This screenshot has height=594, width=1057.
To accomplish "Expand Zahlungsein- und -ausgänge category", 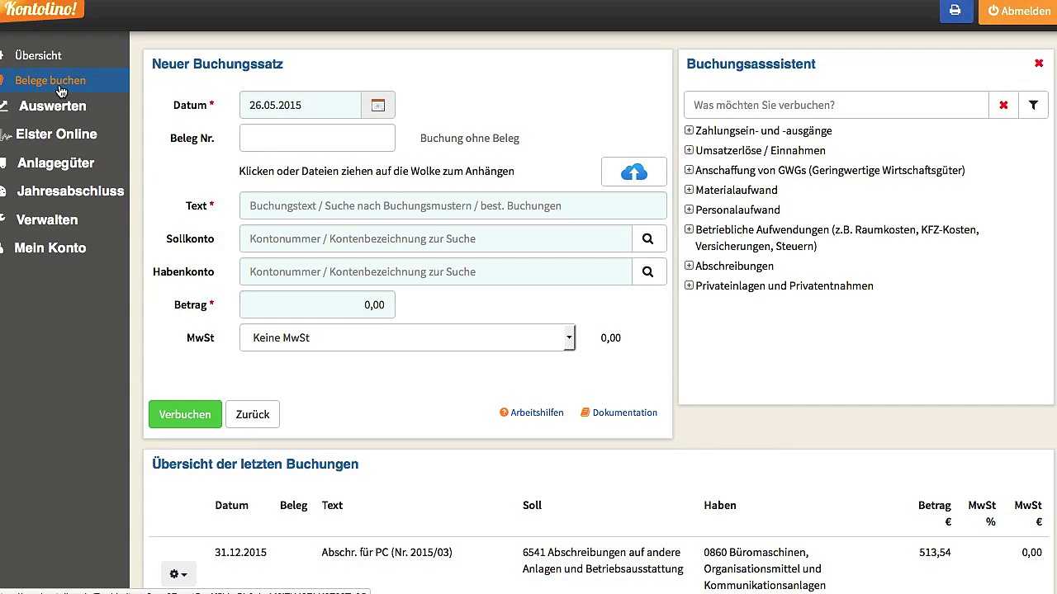I will point(689,130).
